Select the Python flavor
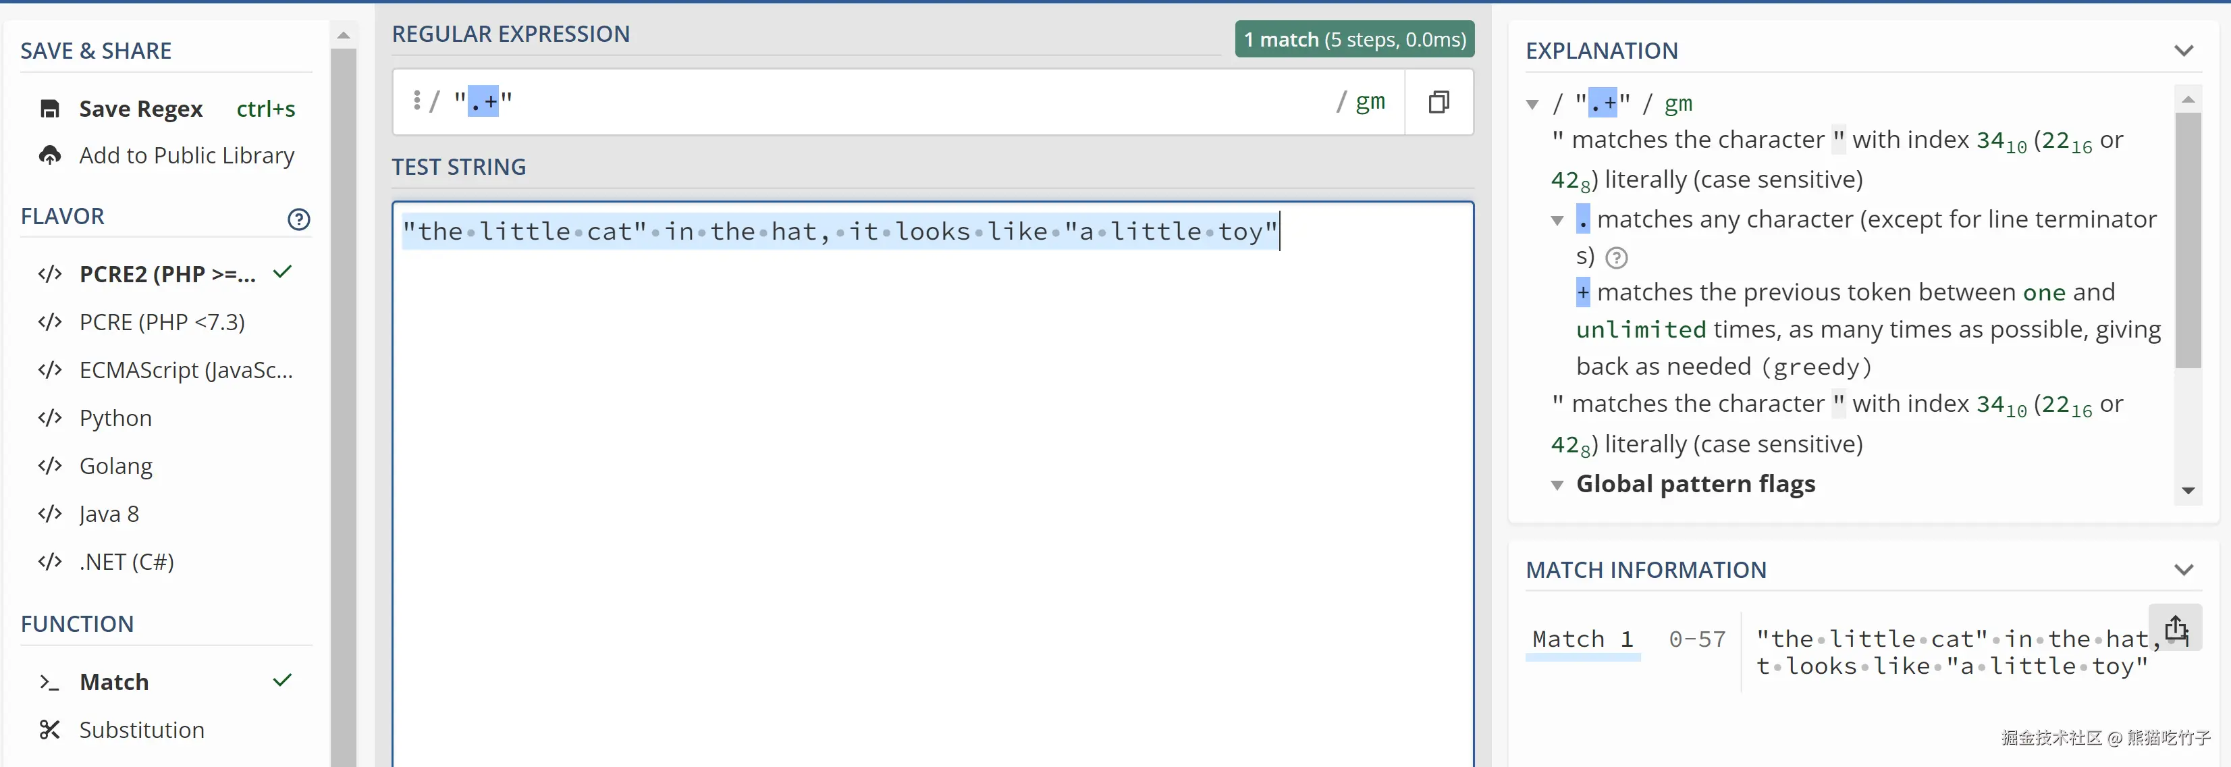2231x767 pixels. [115, 419]
